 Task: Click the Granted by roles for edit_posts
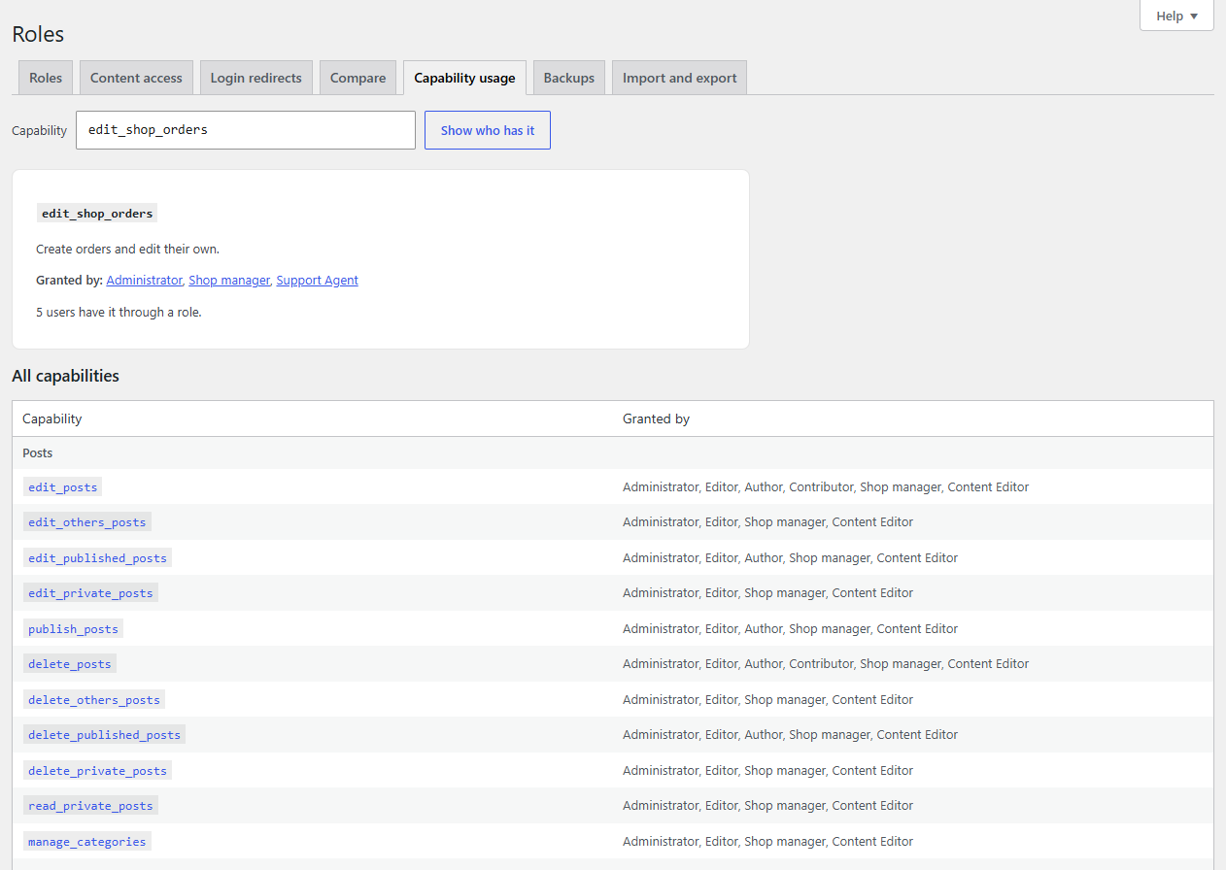tap(826, 486)
